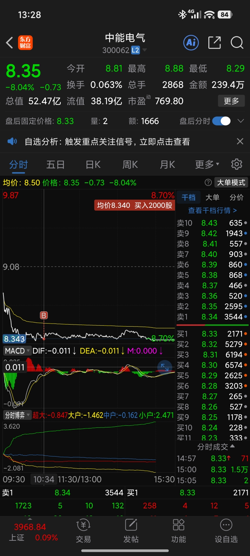The width and height of the screenshot is (250, 556).
Task: Tap the 均价8.340 买入2000股 label
Action: coord(134,205)
